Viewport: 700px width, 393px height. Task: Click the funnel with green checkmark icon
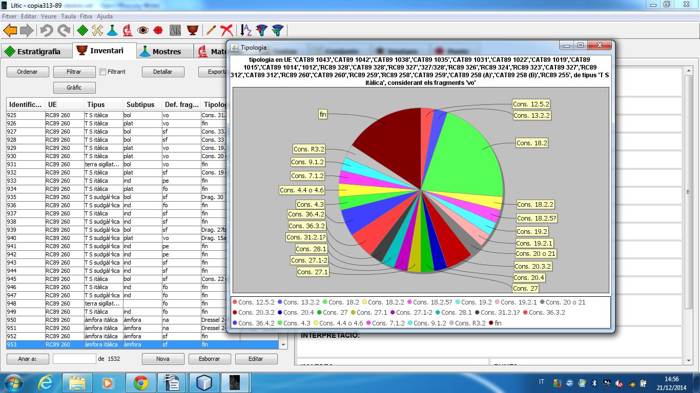click(x=277, y=31)
